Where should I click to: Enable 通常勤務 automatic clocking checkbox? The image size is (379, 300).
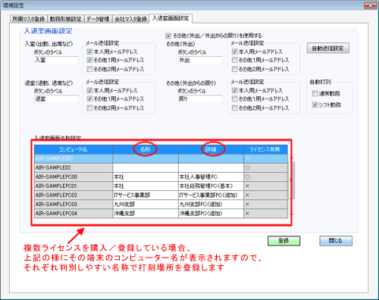pos(315,94)
